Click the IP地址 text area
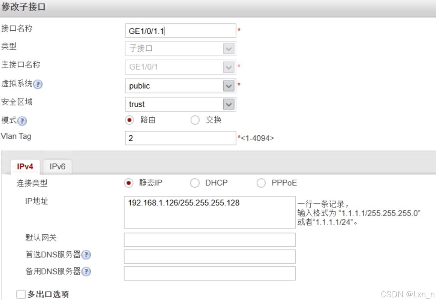 click(210, 212)
